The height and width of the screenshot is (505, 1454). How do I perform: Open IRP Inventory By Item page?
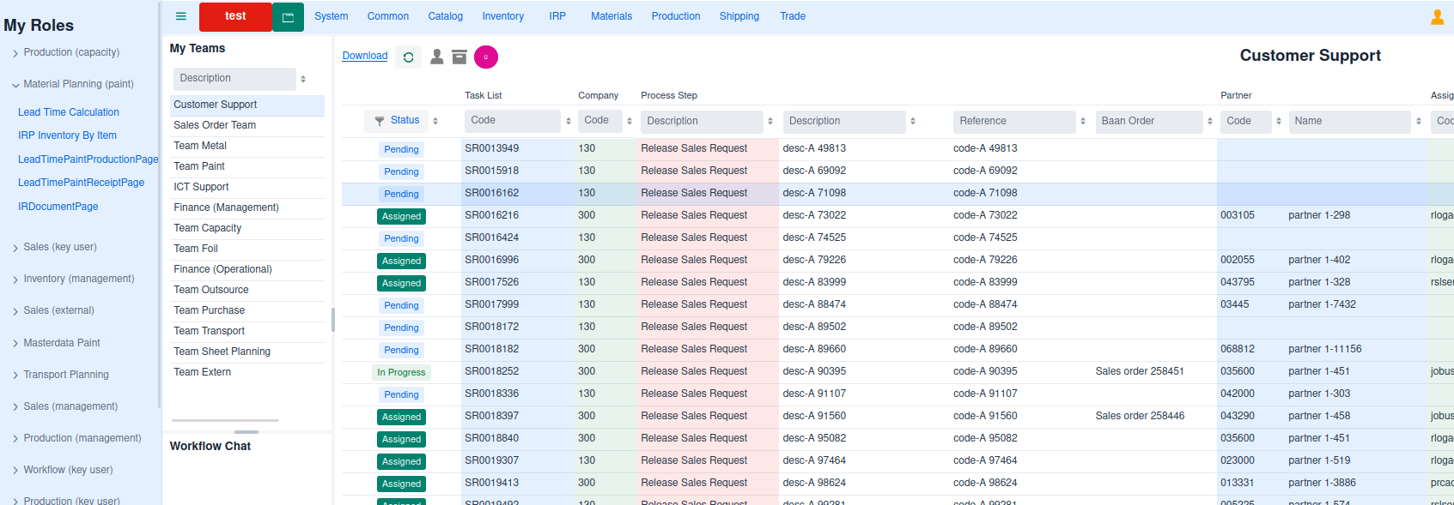click(x=67, y=135)
